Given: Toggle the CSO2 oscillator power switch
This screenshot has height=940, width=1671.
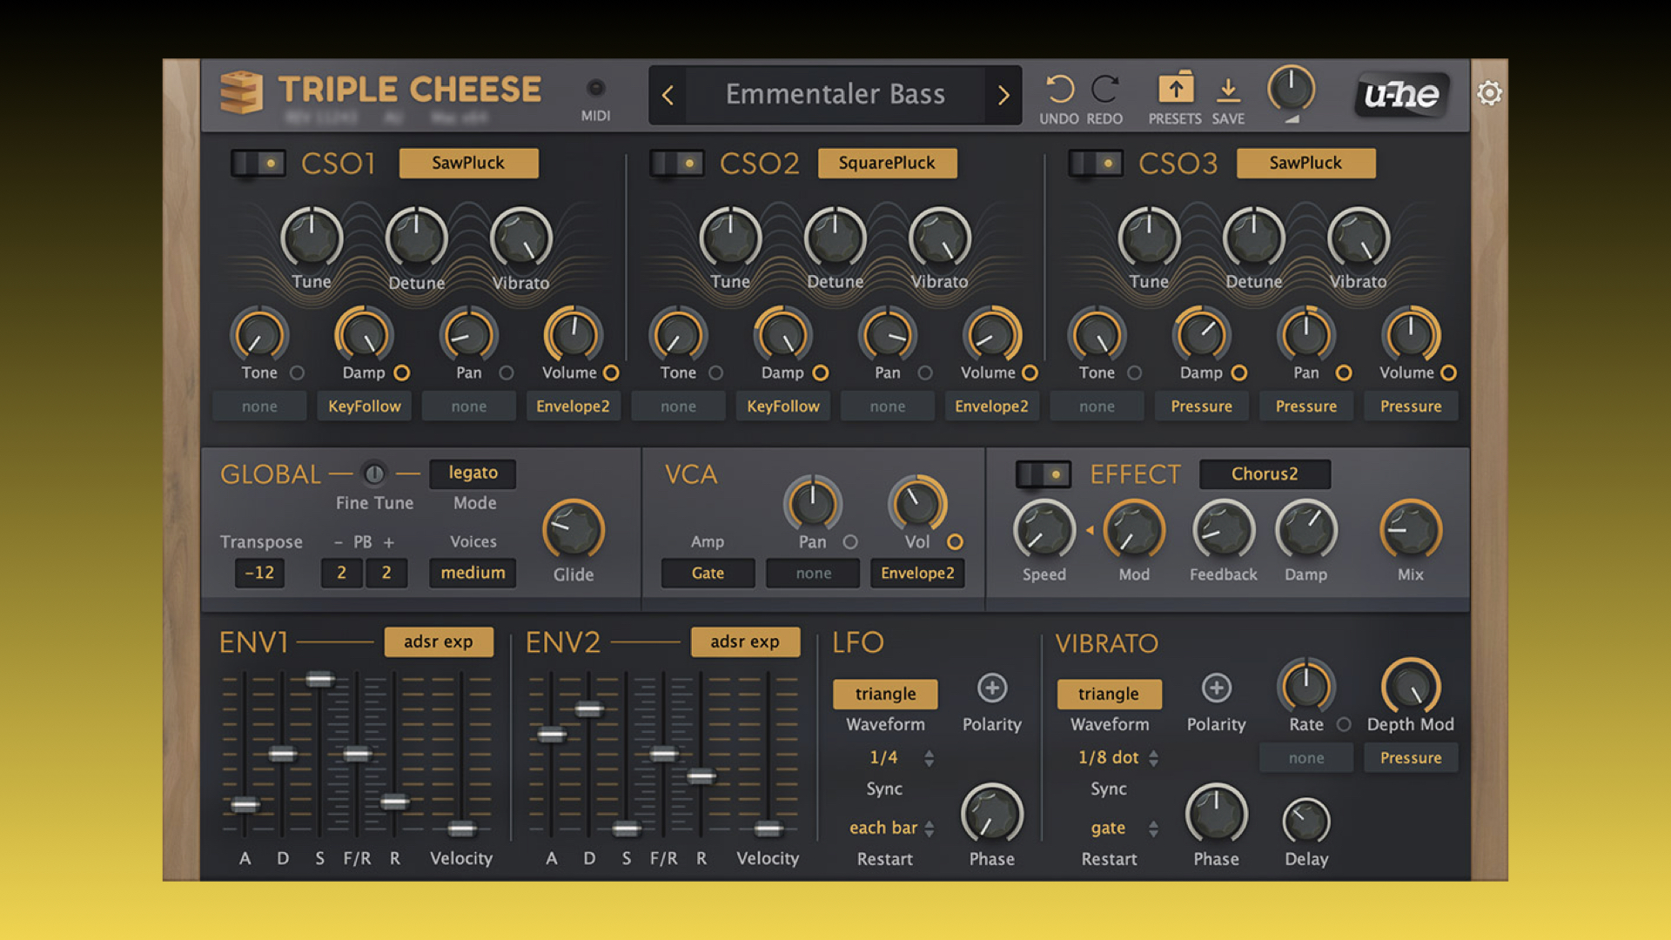Looking at the screenshot, I should pos(676,164).
